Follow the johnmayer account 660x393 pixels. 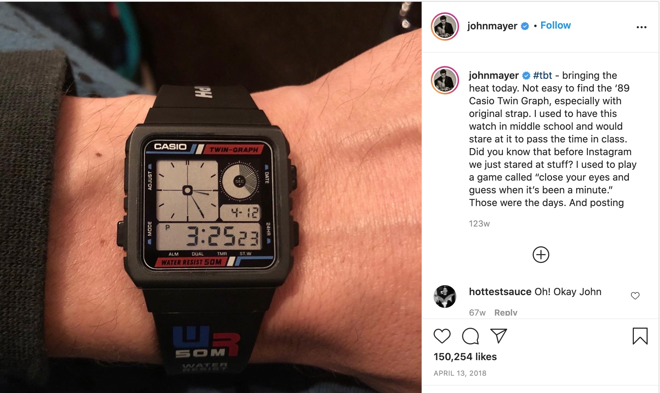(x=555, y=25)
